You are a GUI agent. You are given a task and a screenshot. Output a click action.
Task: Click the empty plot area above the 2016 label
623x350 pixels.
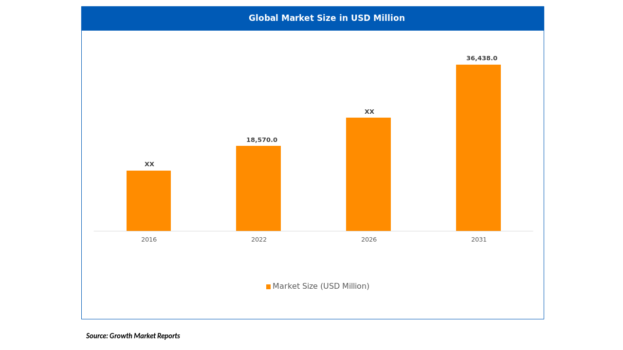click(x=148, y=97)
